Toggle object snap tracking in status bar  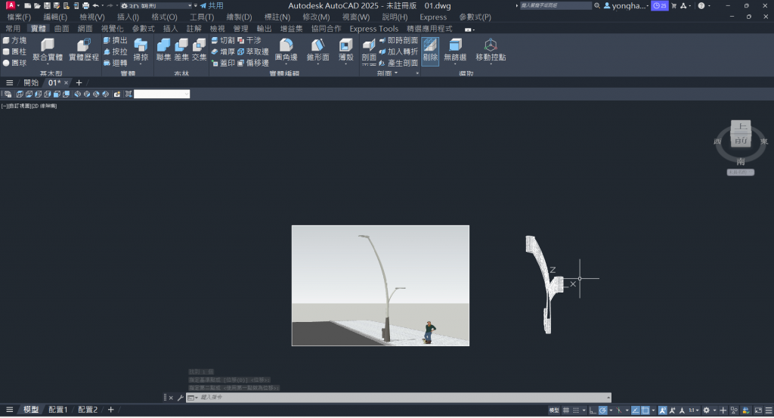(x=635, y=410)
